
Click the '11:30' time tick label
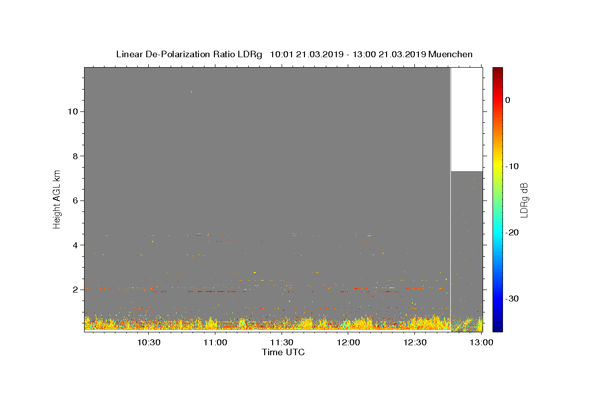tap(282, 342)
